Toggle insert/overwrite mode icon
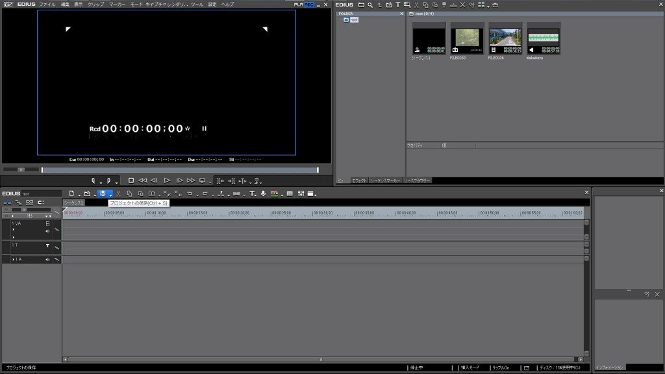The height and width of the screenshot is (374, 665). (x=7, y=203)
